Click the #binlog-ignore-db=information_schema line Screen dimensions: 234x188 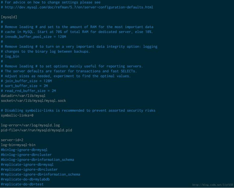click(37, 159)
